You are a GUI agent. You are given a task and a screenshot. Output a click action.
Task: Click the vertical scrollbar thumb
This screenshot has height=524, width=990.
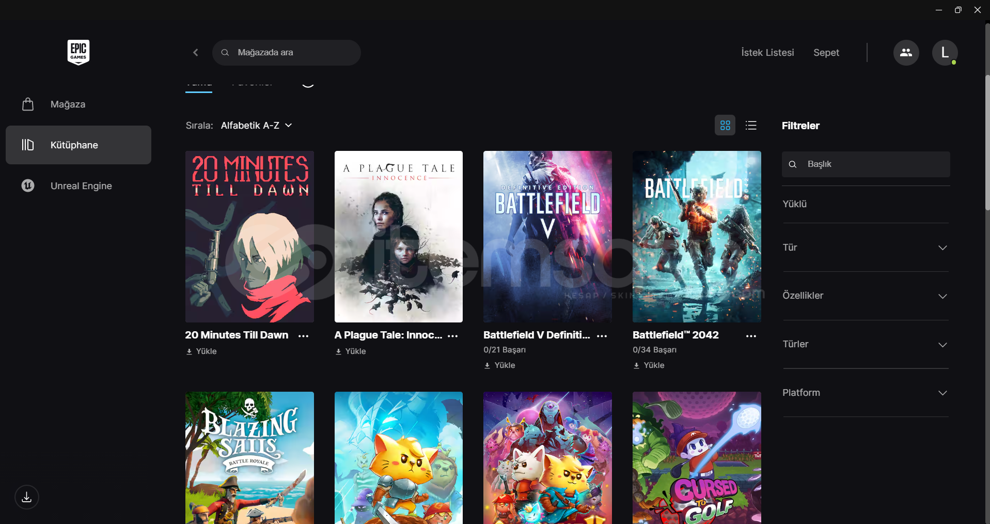coord(987,143)
